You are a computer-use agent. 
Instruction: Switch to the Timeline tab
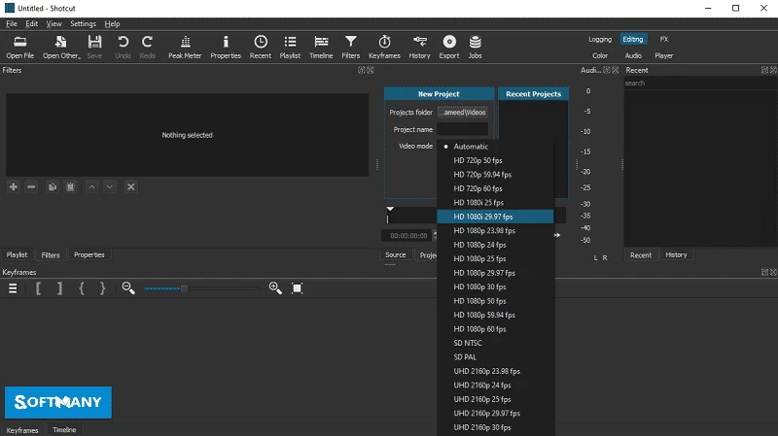pos(64,429)
